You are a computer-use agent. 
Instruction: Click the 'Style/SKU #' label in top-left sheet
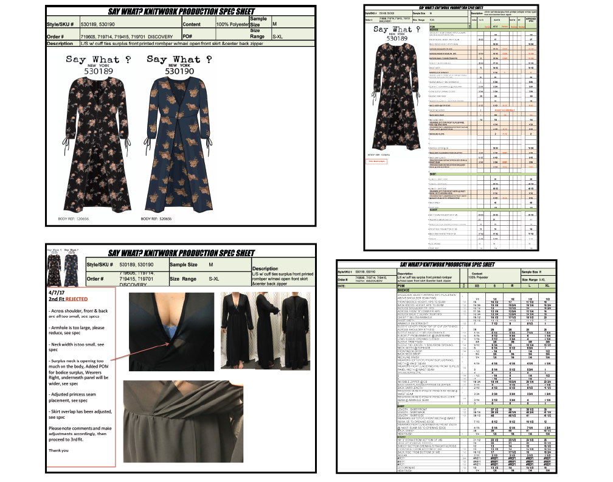60,24
